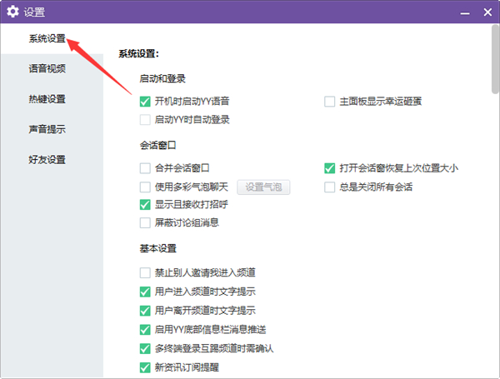The height and width of the screenshot is (379, 500).
Task: Uncheck 开机时启动YY语音 checkbox
Action: pos(145,102)
